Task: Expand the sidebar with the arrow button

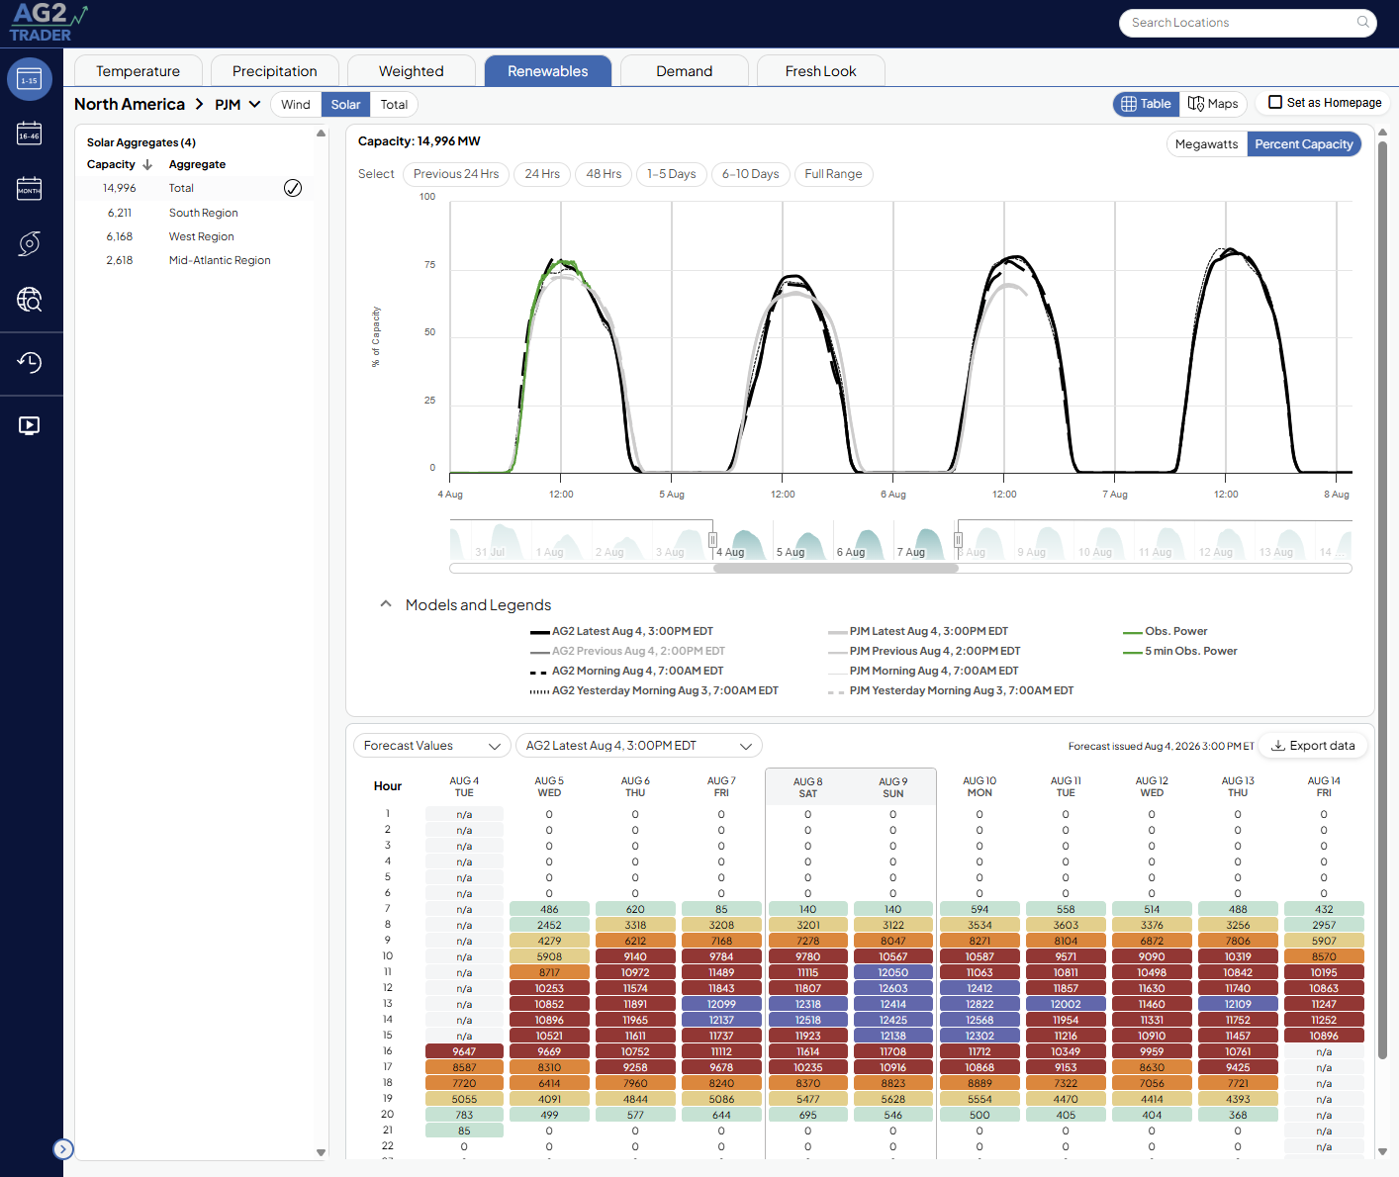Action: point(63,1148)
